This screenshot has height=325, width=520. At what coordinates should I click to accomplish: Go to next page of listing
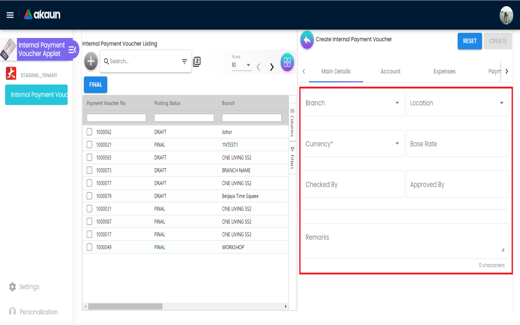tap(272, 67)
